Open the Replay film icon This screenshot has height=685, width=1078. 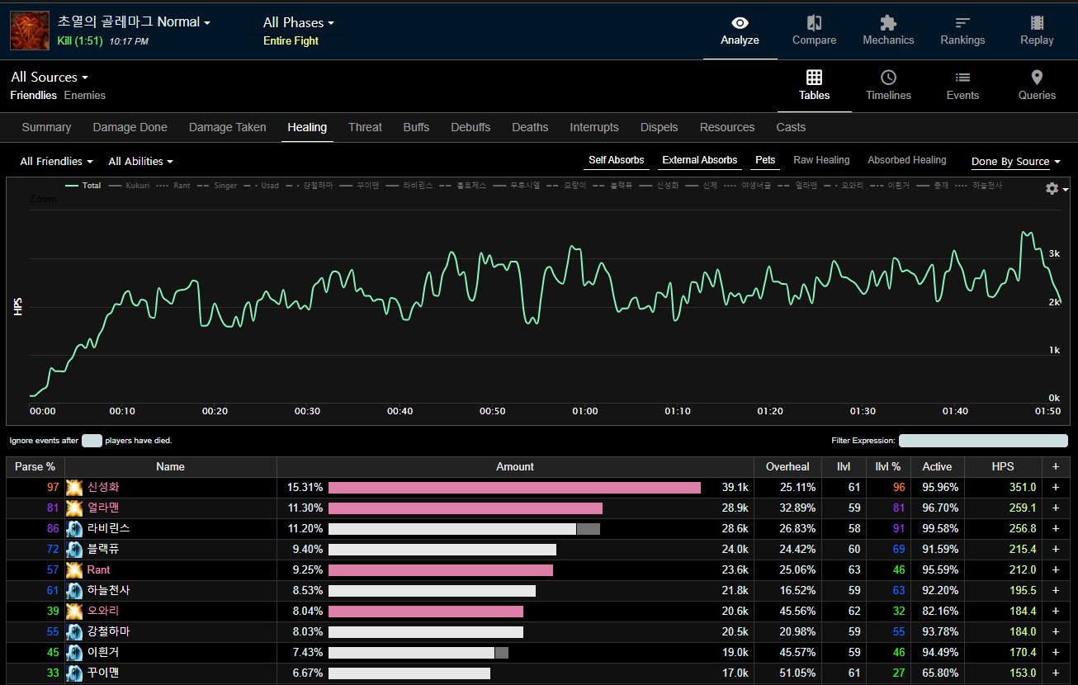pos(1037,23)
